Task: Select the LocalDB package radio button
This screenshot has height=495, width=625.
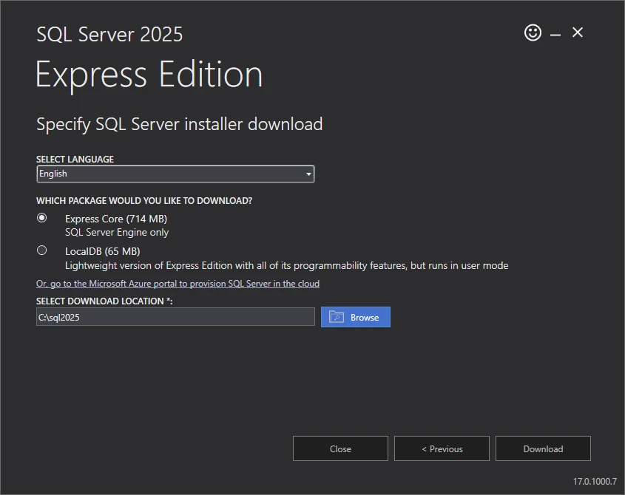Action: [x=42, y=250]
